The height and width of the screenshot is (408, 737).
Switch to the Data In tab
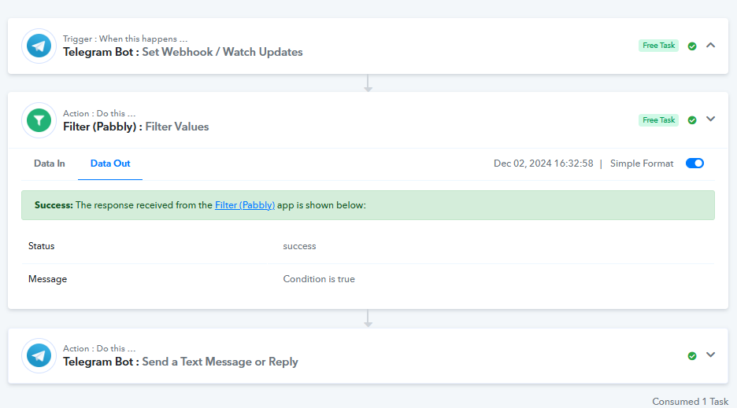[x=50, y=164]
